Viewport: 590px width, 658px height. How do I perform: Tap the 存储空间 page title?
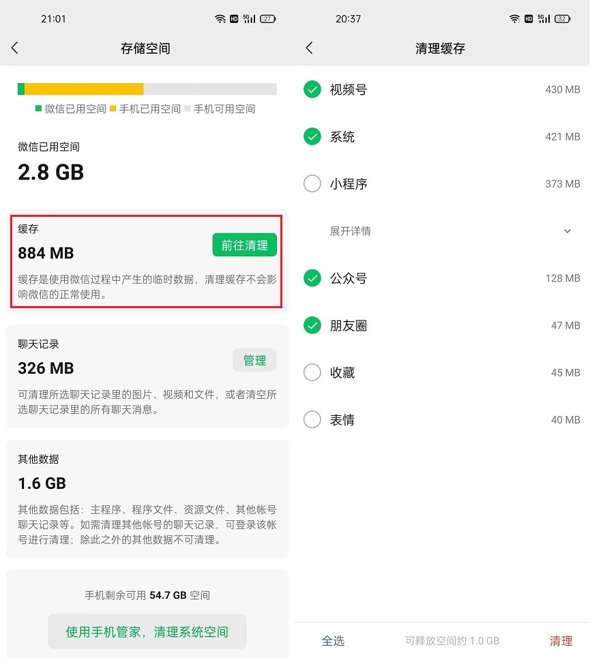pos(145,48)
